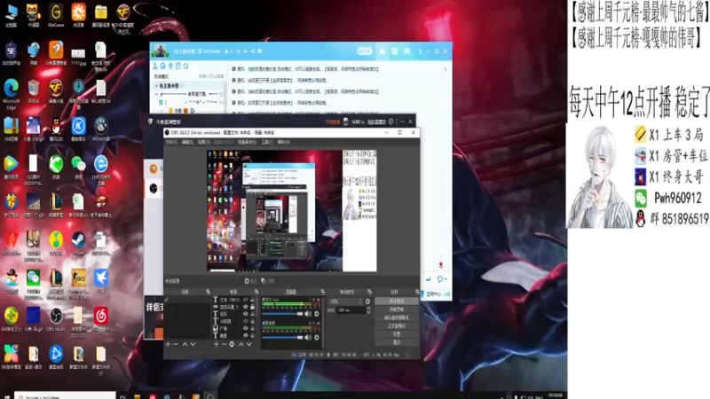Toggle lock on second source row

pos(253,307)
